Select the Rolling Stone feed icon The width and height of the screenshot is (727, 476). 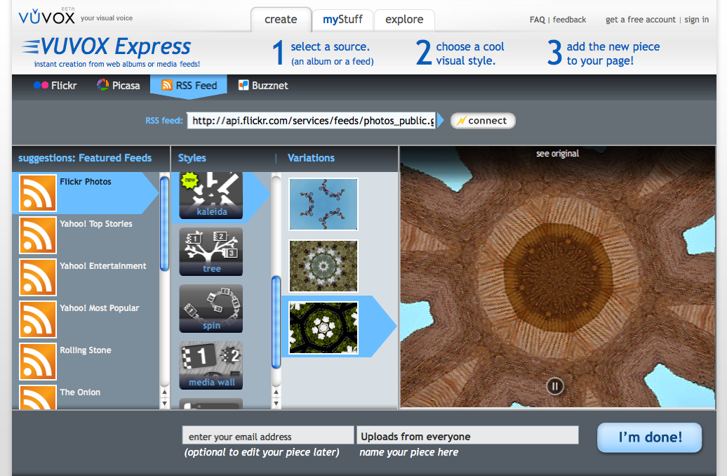click(38, 362)
